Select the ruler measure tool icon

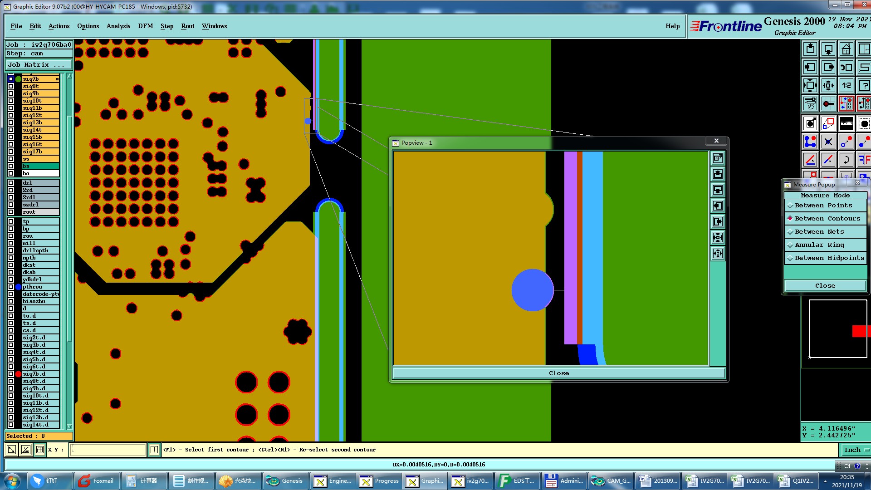[x=846, y=123]
